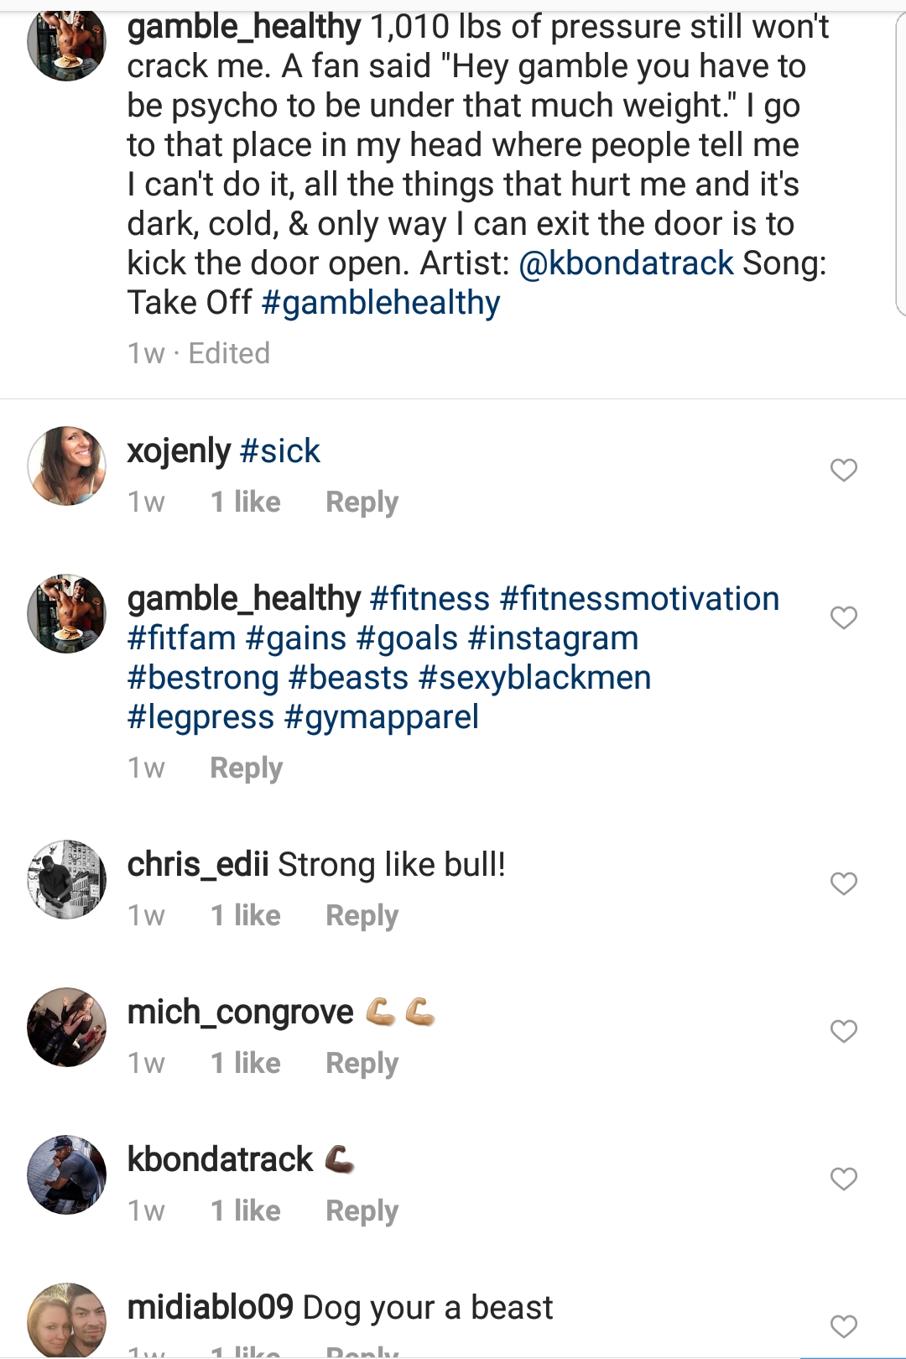Tap heart icon beside kbondatrack's comment
This screenshot has height=1359, width=906.
coord(843,1179)
